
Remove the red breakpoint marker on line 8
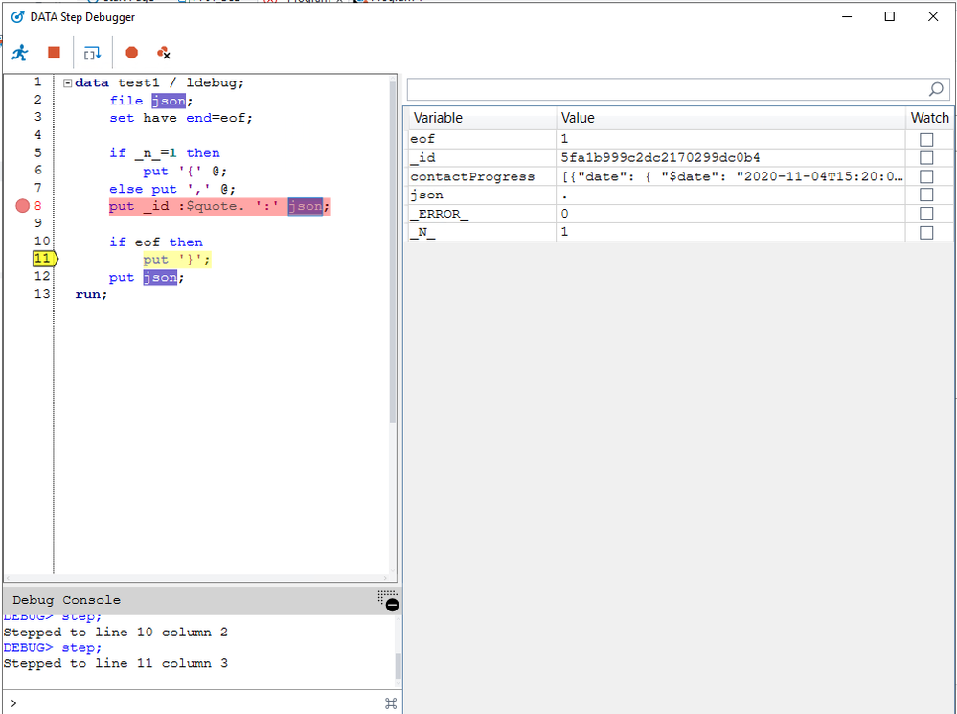coord(23,206)
